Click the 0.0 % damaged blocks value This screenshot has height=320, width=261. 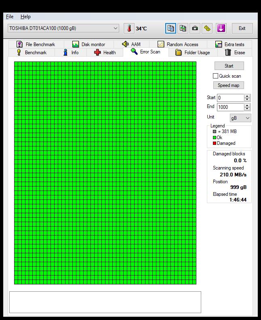click(x=240, y=161)
